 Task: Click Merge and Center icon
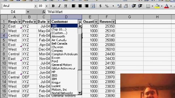pyautogui.click(x=93, y=6)
